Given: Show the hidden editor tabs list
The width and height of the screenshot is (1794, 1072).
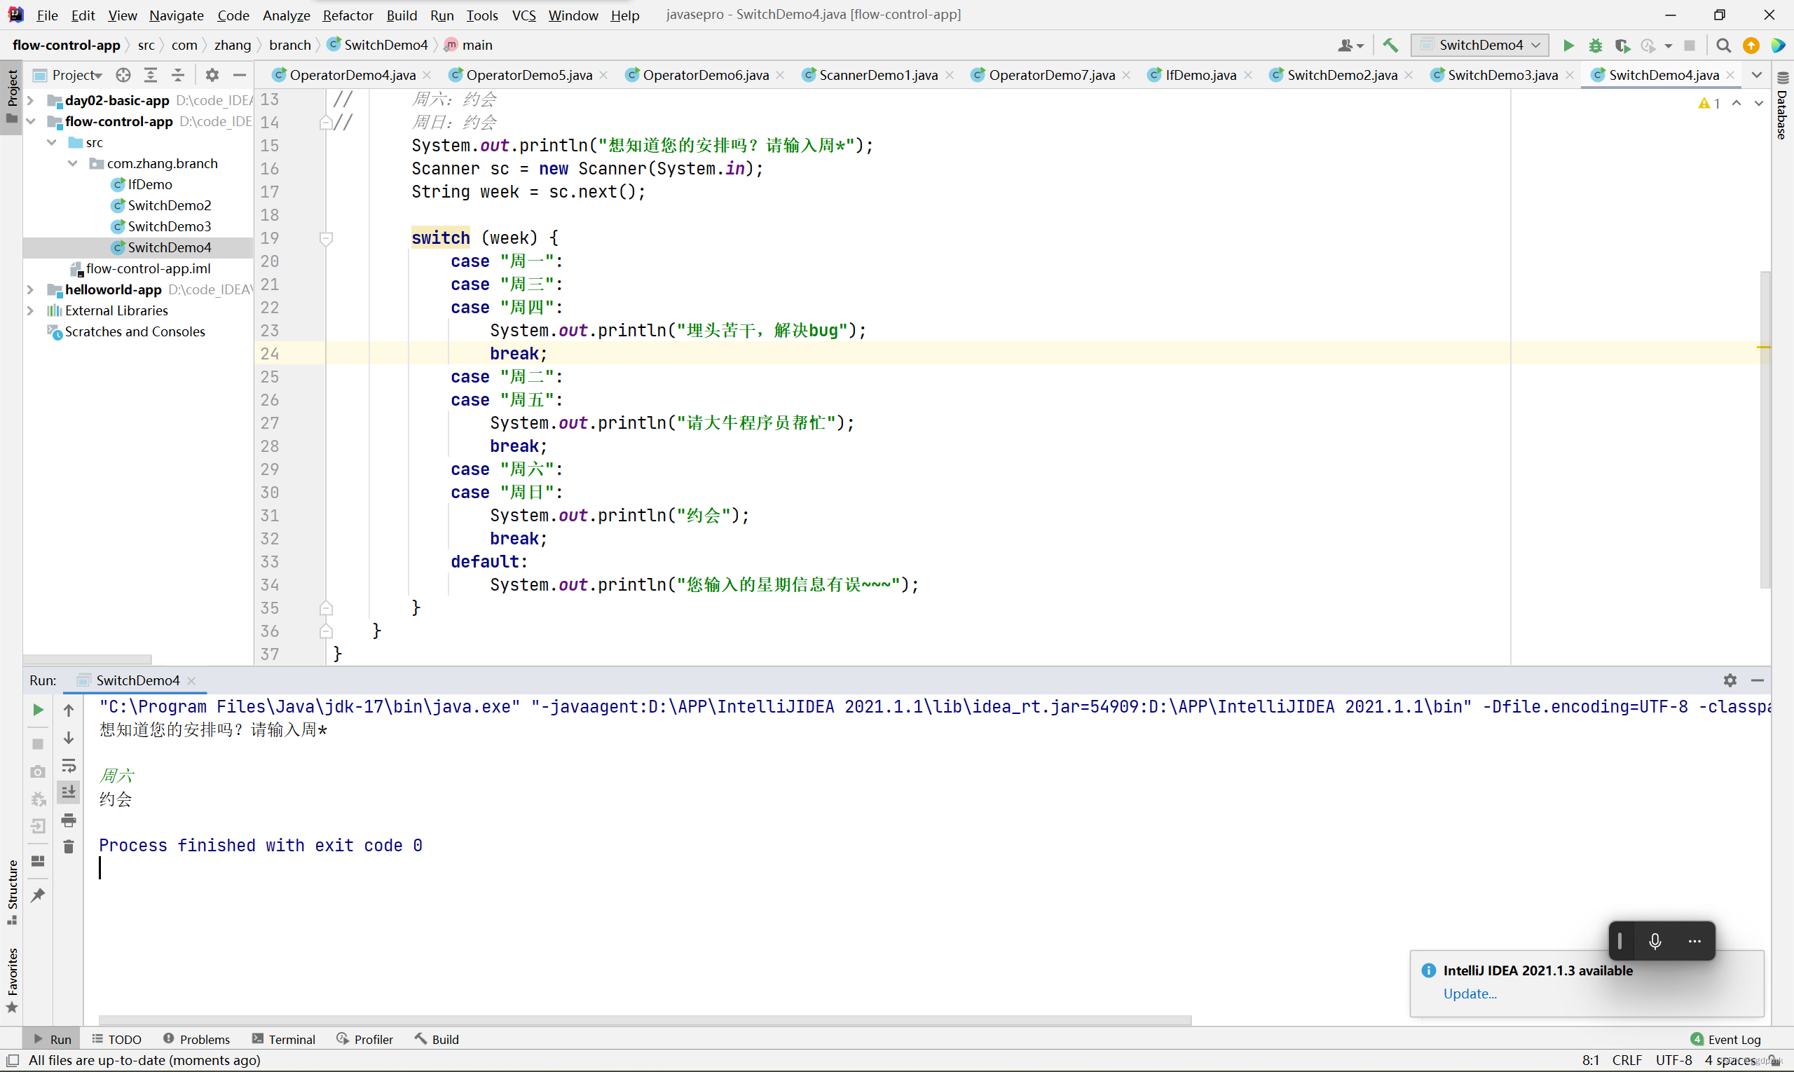Looking at the screenshot, I should pyautogui.click(x=1756, y=74).
